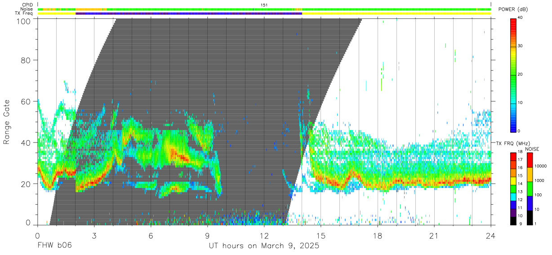Click the power legend value 10
Image resolution: width=552 pixels, height=255 pixels.
pyautogui.click(x=521, y=103)
